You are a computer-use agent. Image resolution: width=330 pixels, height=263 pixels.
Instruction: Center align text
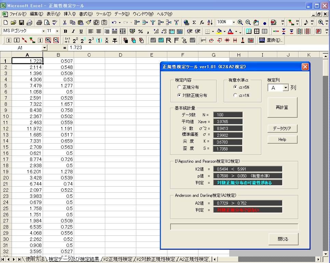(99, 31)
